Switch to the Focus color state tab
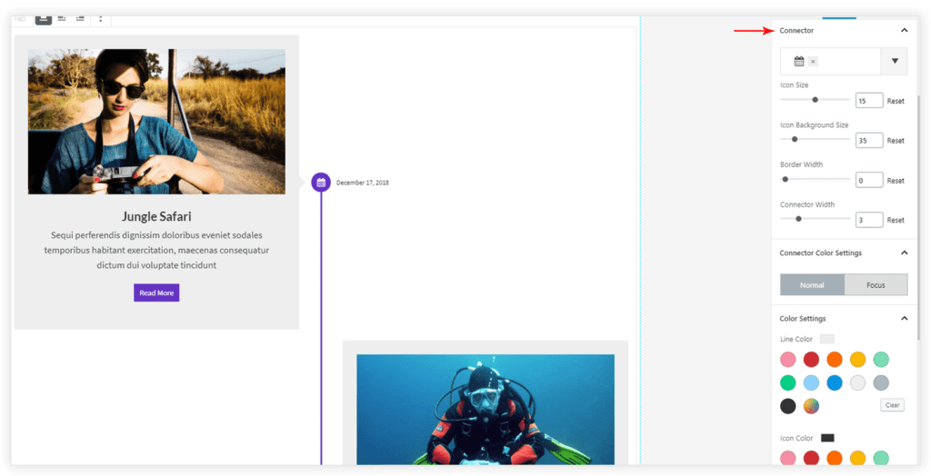Image resolution: width=931 pixels, height=476 pixels. coord(876,285)
